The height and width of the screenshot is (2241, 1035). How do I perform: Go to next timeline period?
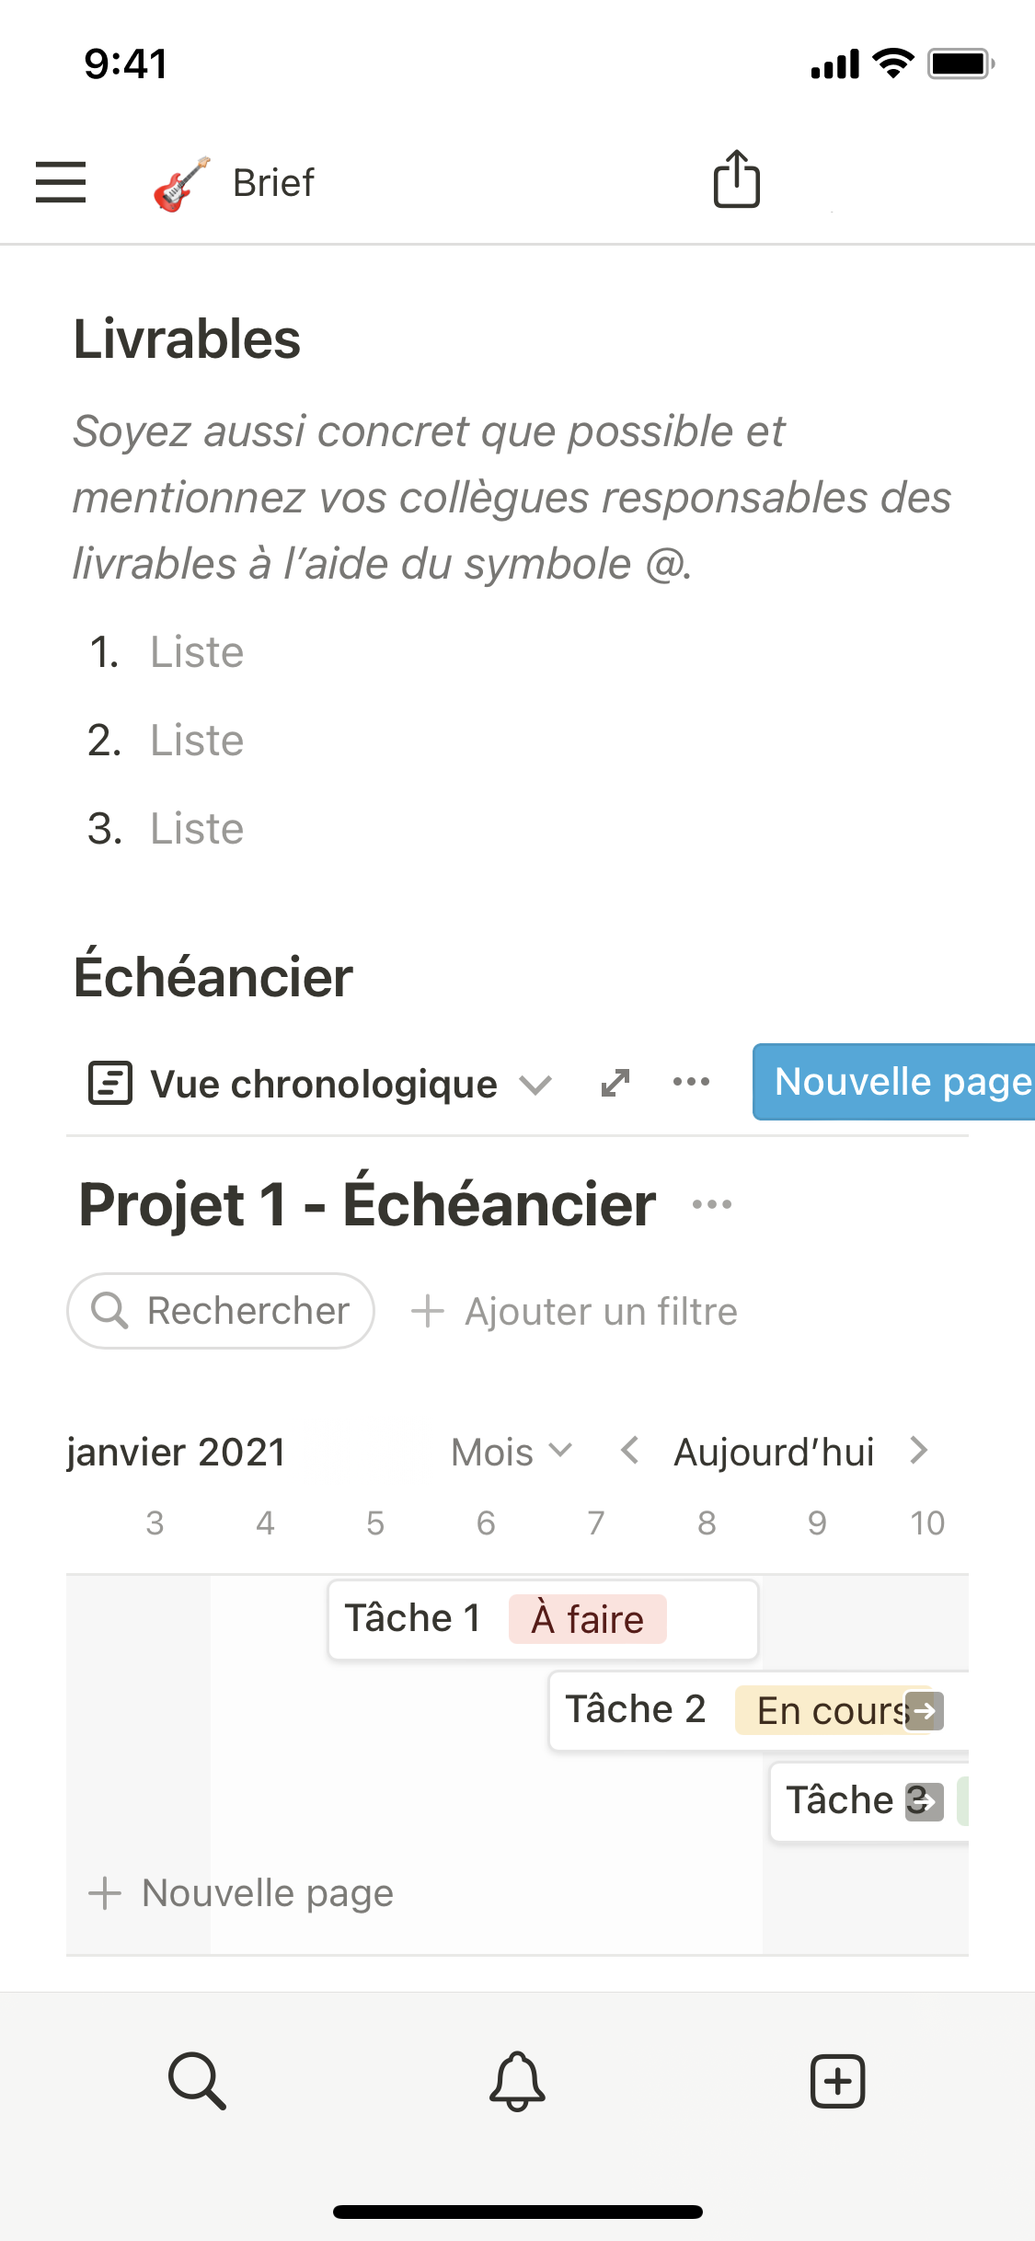tap(918, 1451)
